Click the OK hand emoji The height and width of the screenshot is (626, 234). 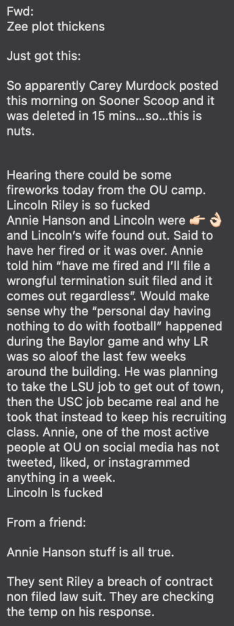point(216,220)
